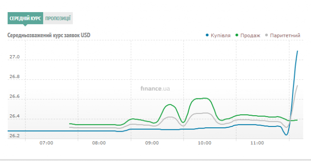This screenshot has height=161, width=311.
Task: Toggle the Купівля series in the legend
Action: tap(219, 35)
